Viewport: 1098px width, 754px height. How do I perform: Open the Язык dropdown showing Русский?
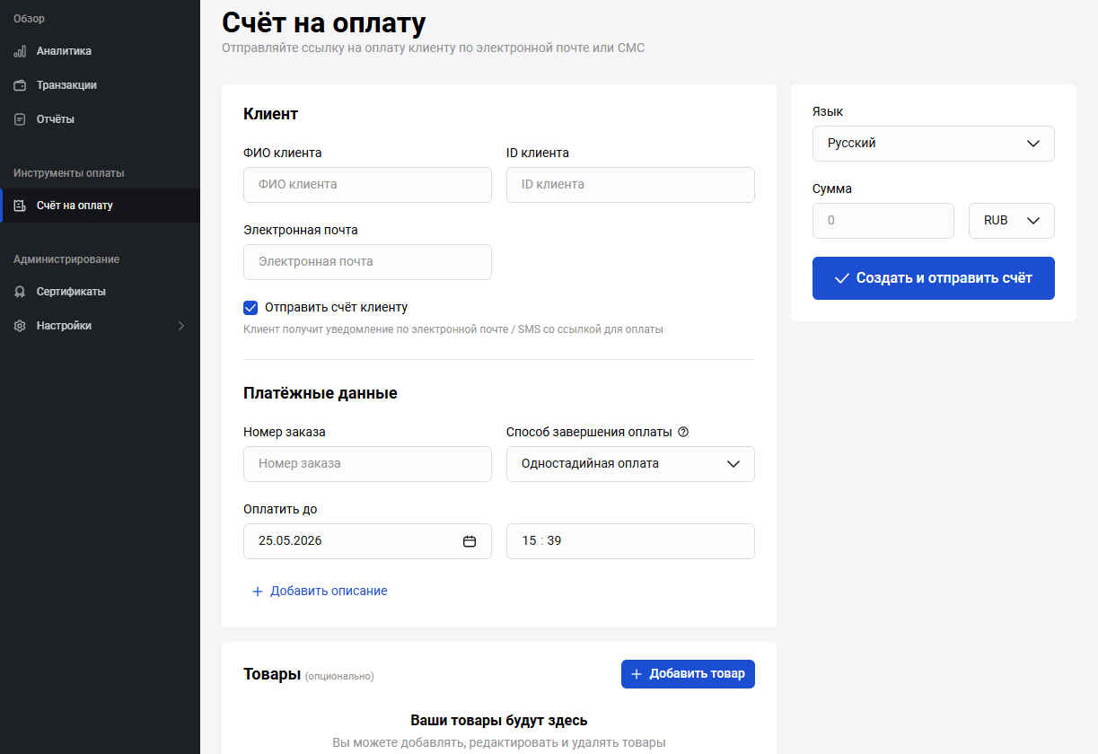[934, 144]
